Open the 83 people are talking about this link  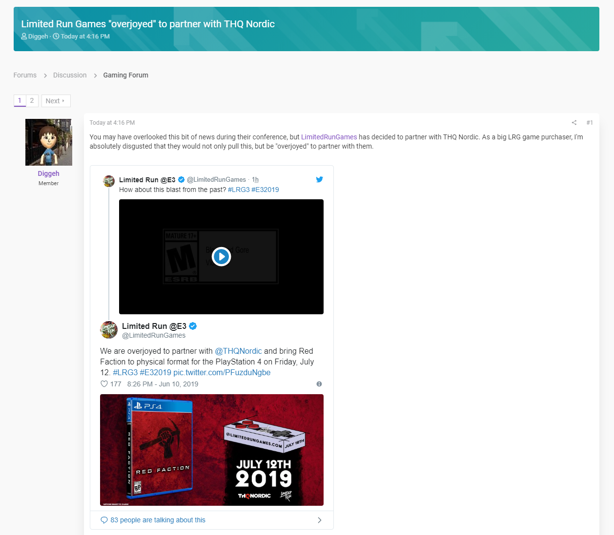click(158, 520)
